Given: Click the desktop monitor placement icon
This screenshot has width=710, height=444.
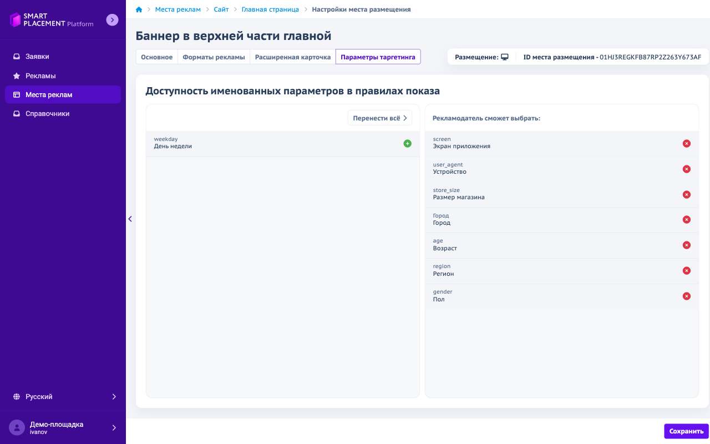Looking at the screenshot, I should coord(505,57).
